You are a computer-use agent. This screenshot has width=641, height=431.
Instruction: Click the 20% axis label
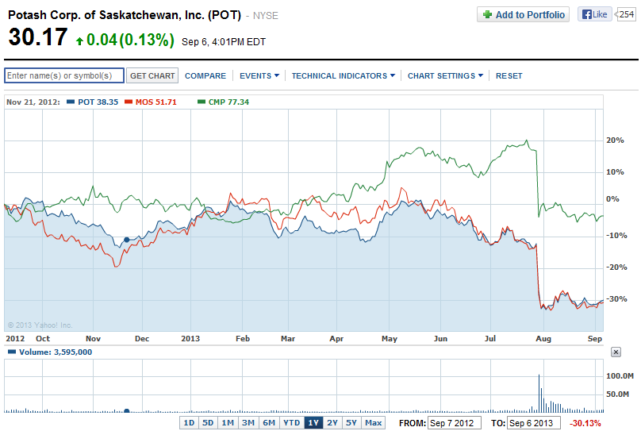(x=616, y=140)
